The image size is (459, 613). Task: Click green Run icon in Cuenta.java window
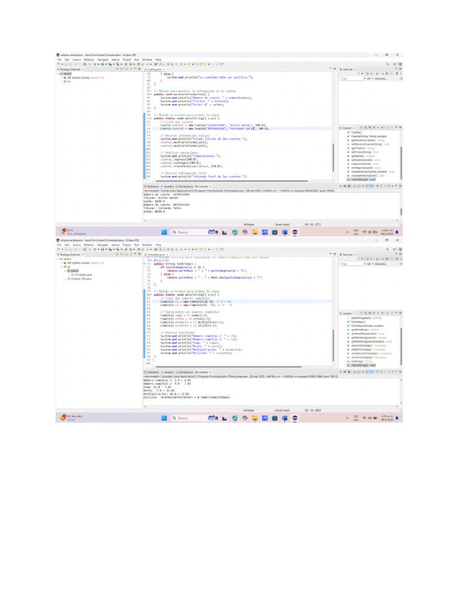tap(103, 64)
